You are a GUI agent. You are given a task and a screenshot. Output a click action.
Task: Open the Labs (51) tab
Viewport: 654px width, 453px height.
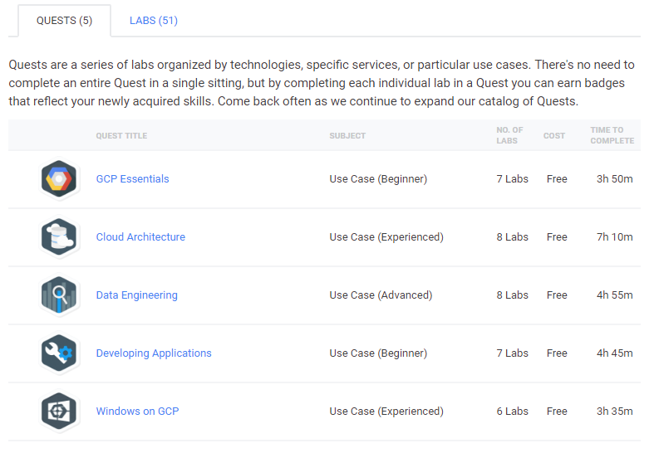[154, 21]
